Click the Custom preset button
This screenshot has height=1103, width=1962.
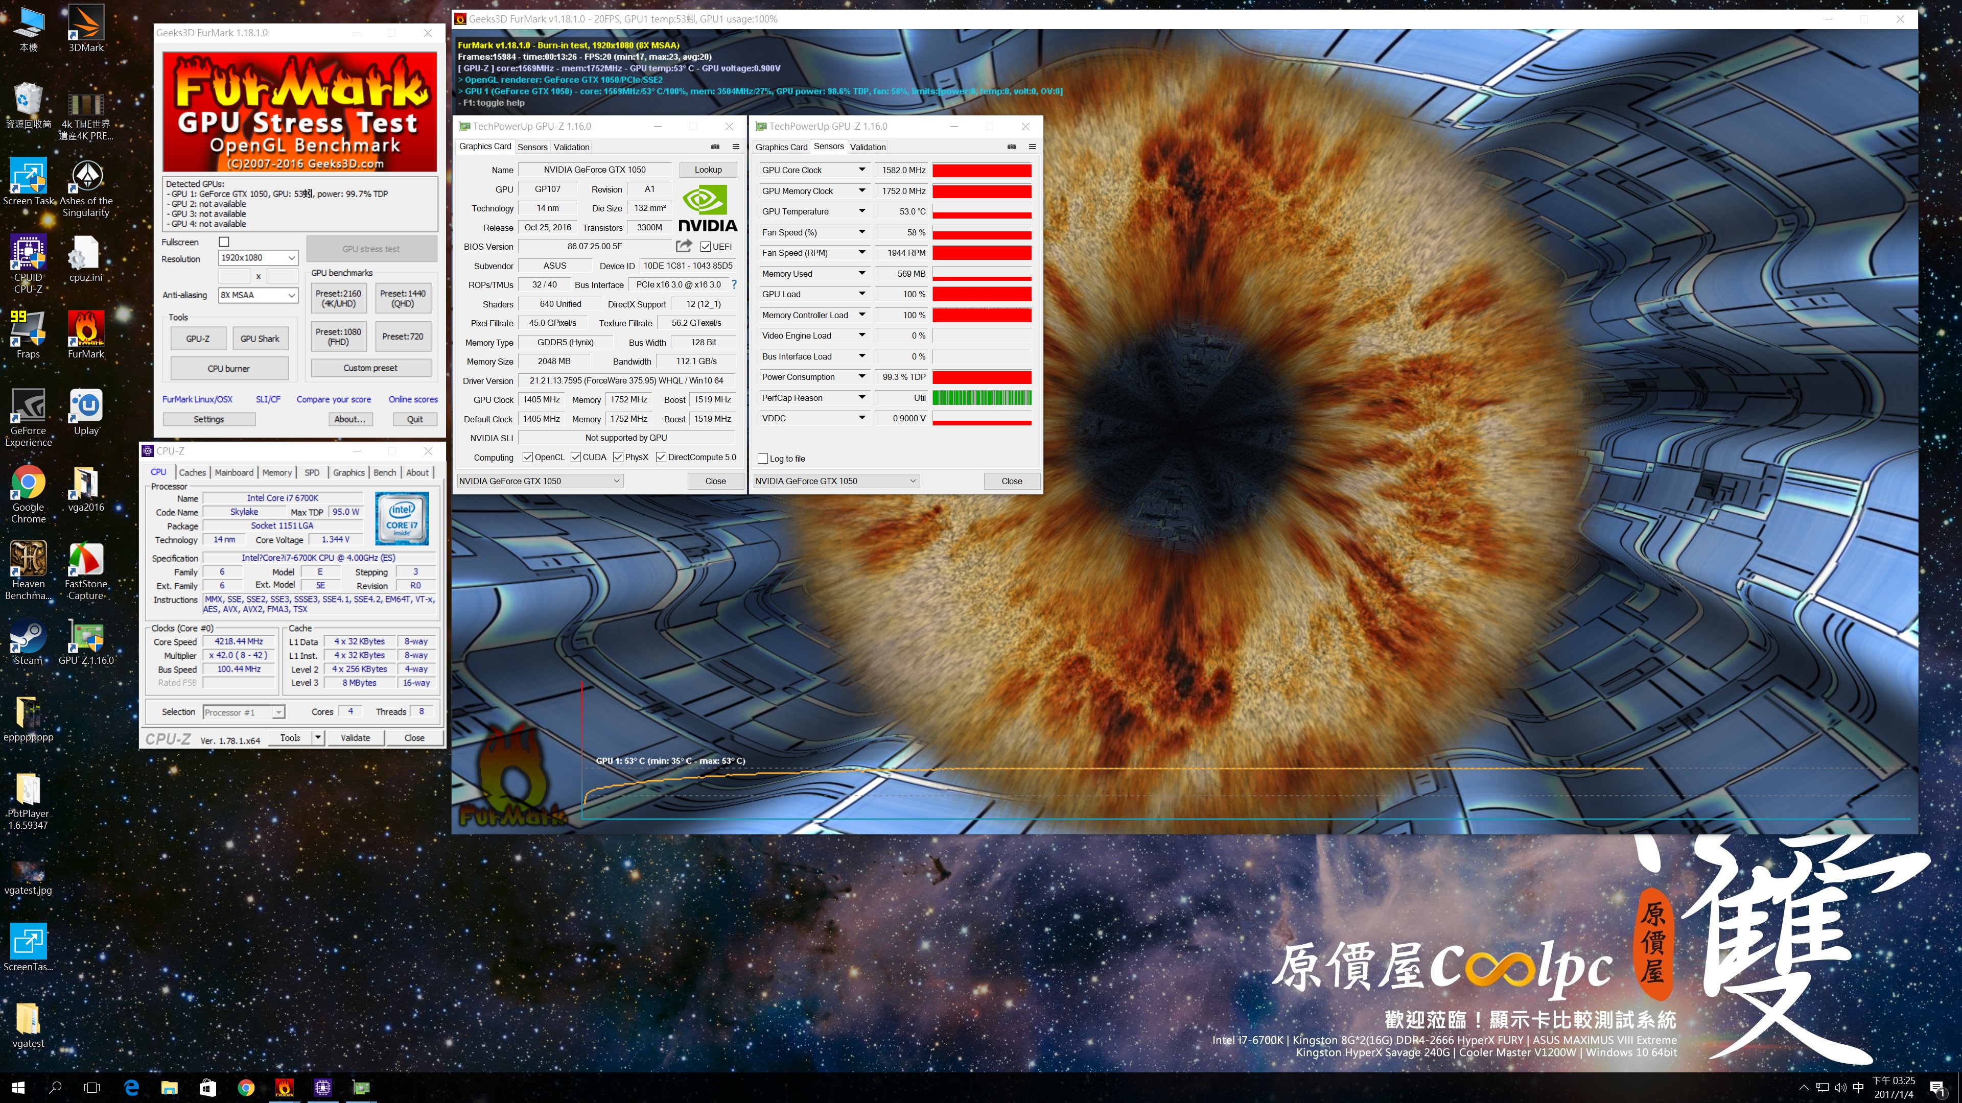370,368
